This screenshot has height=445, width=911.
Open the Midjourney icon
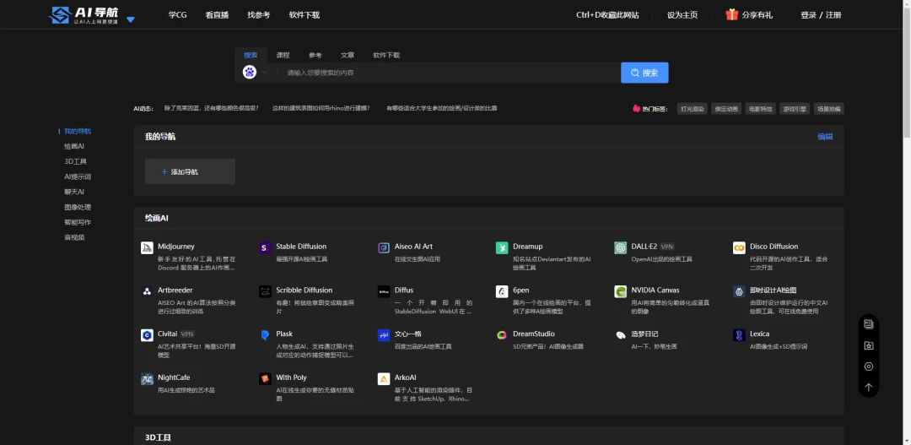pos(147,247)
